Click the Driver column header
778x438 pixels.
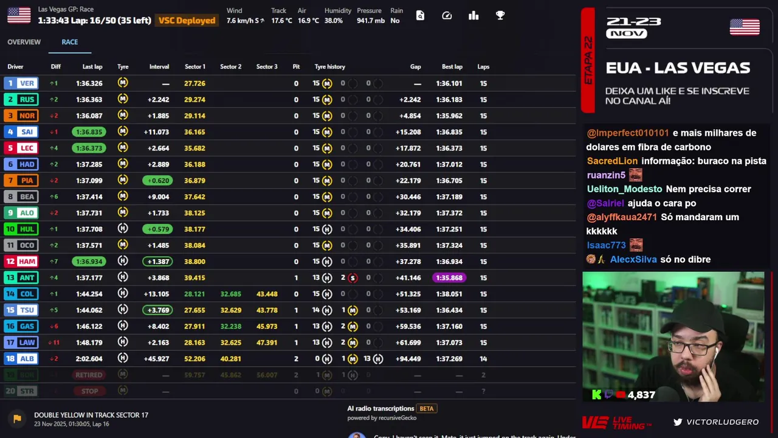pyautogui.click(x=15, y=67)
